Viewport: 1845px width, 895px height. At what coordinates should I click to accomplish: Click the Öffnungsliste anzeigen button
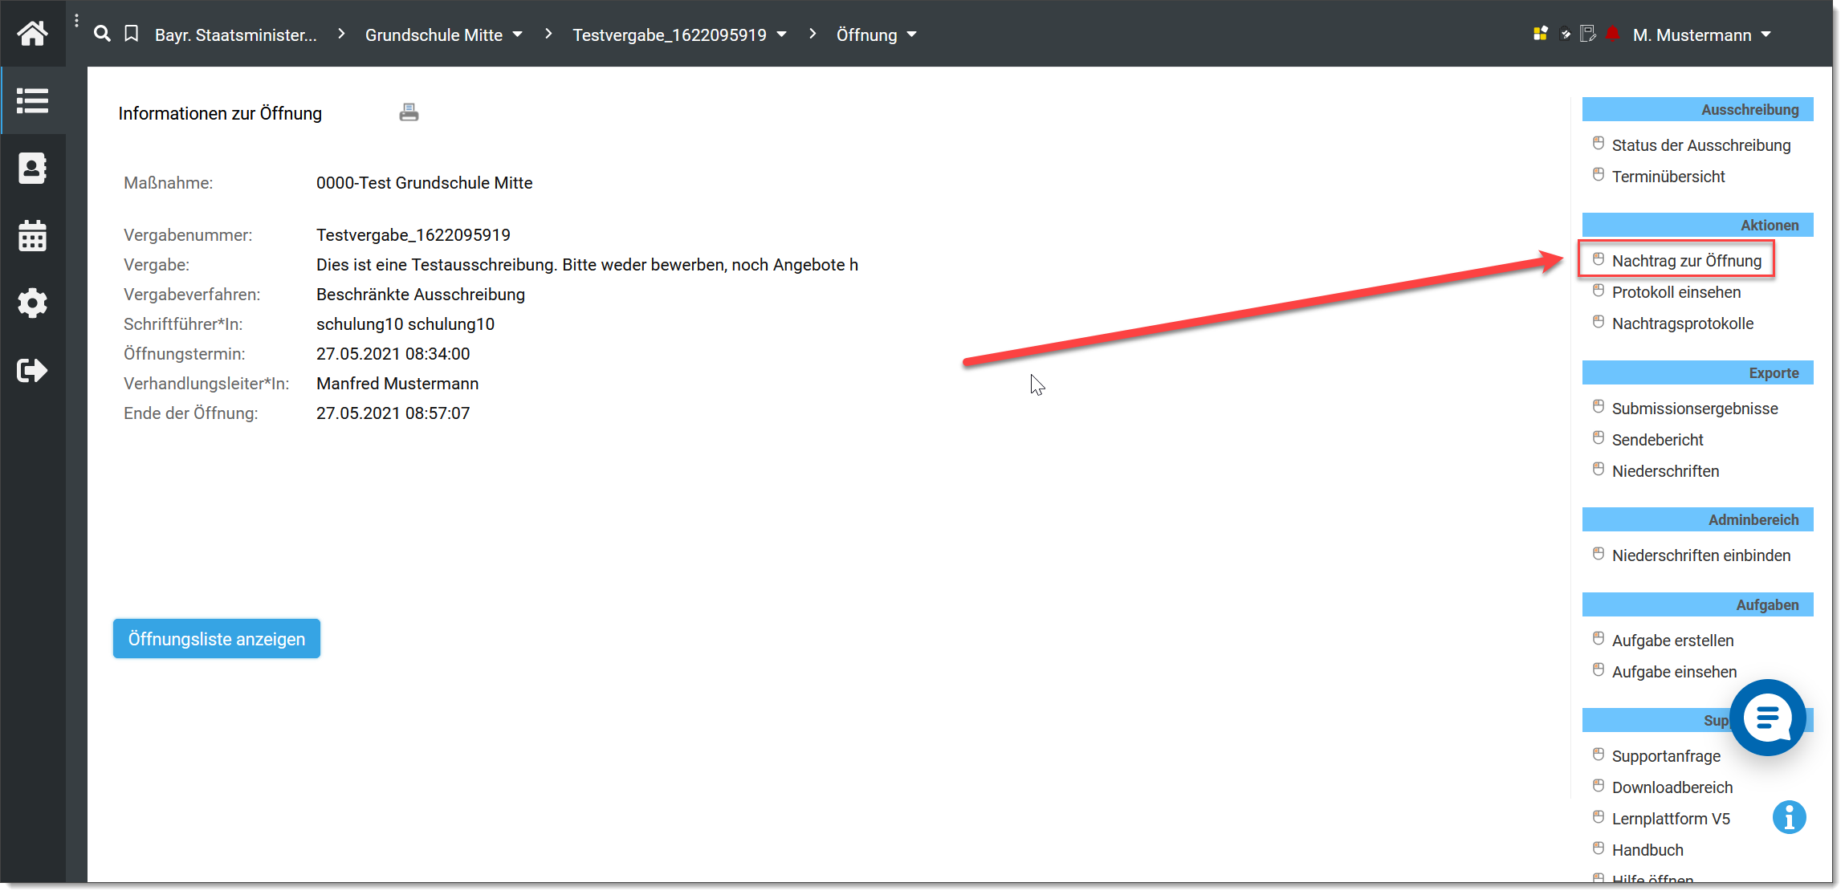click(x=217, y=639)
